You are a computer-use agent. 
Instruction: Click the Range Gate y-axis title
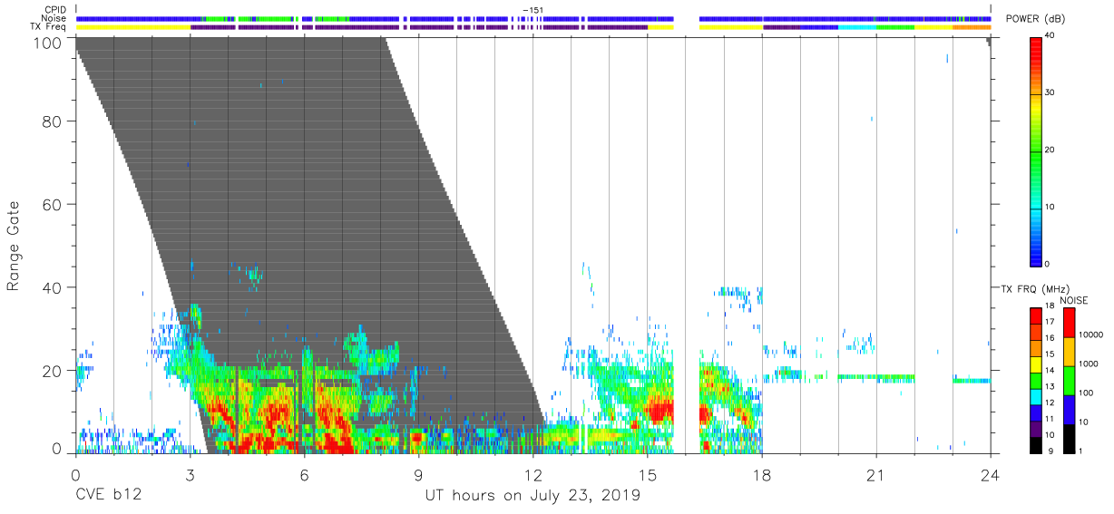coord(14,247)
